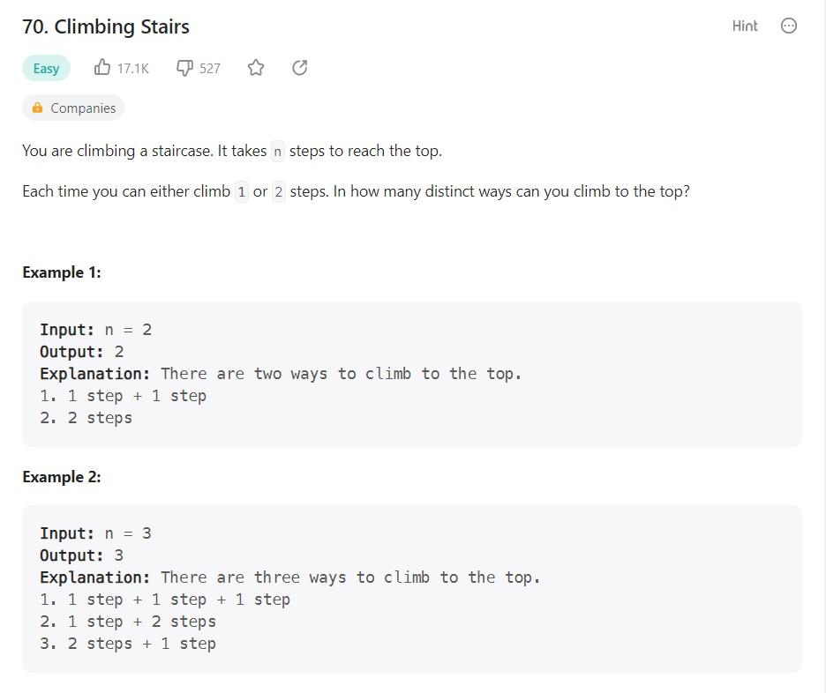The width and height of the screenshot is (826, 693).
Task: Click the dislike count 527
Action: tap(208, 68)
